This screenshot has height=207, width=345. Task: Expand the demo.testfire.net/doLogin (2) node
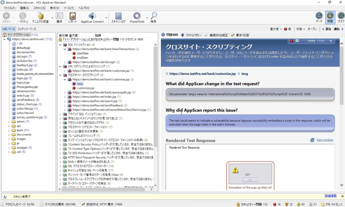click(x=65, y=62)
